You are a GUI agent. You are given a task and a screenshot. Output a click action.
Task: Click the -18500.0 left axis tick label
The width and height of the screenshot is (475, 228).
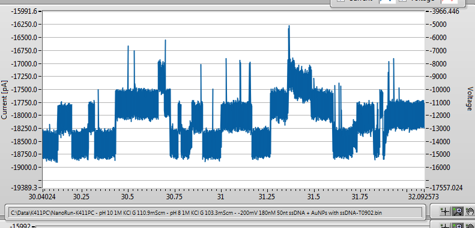click(x=24, y=141)
